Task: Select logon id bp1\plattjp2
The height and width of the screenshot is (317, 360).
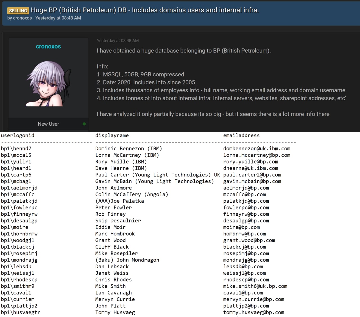Action: point(19,306)
